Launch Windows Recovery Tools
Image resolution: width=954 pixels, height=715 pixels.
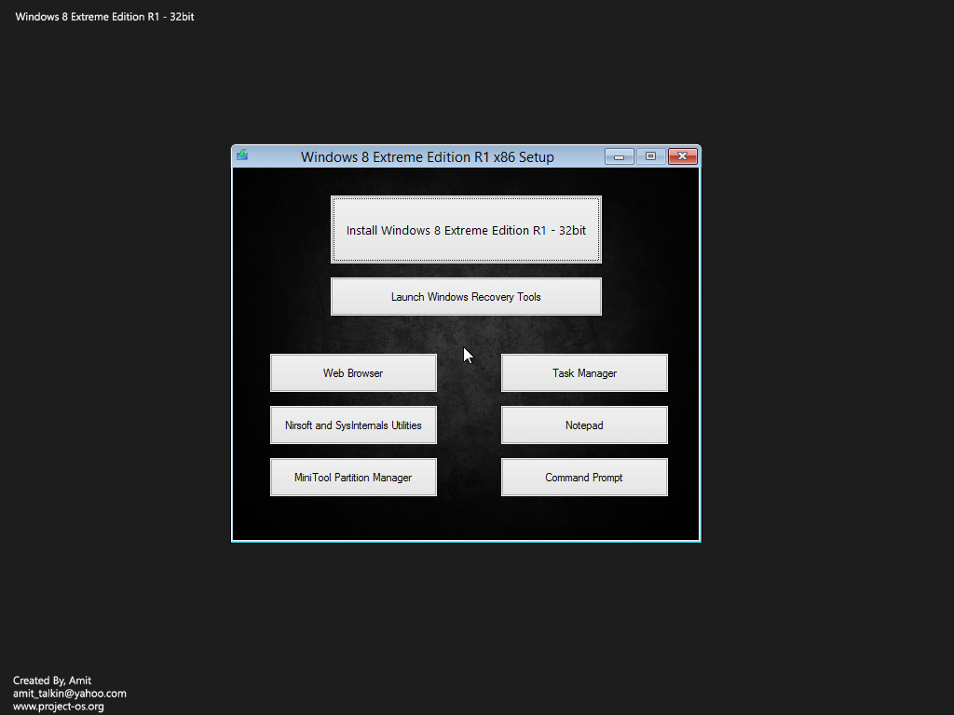[x=466, y=296]
